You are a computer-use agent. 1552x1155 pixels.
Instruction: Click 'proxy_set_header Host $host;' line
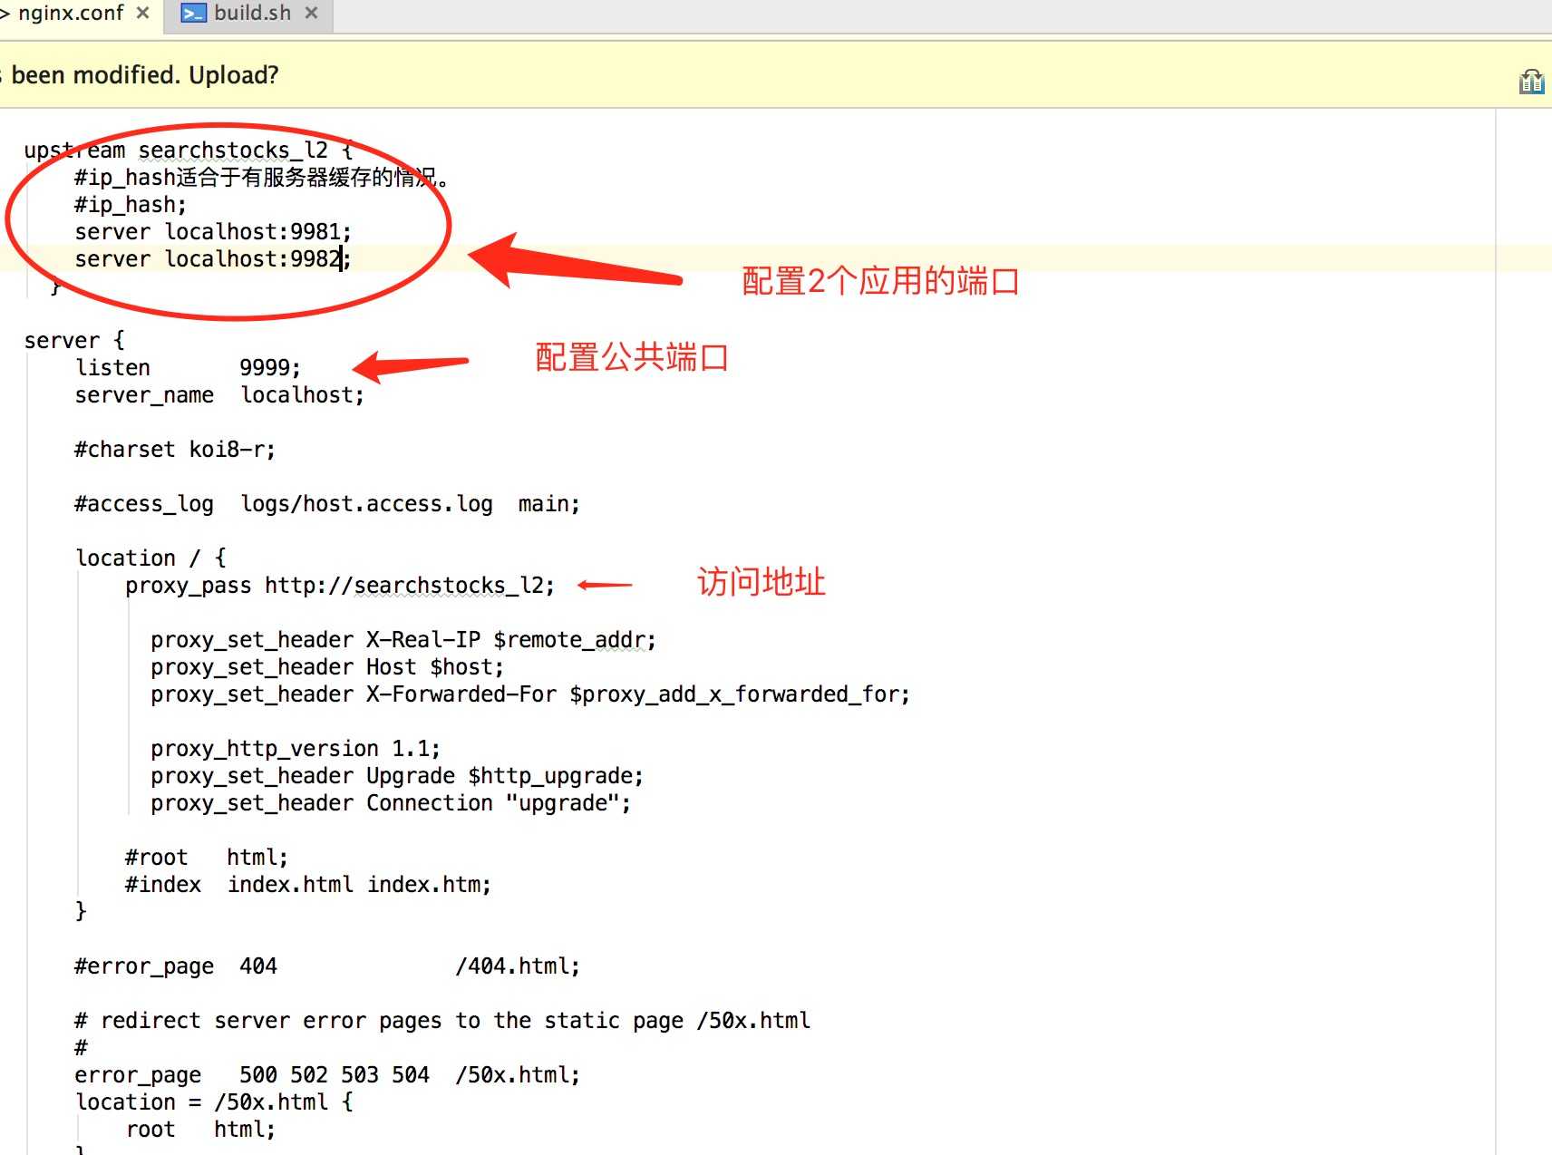327,667
